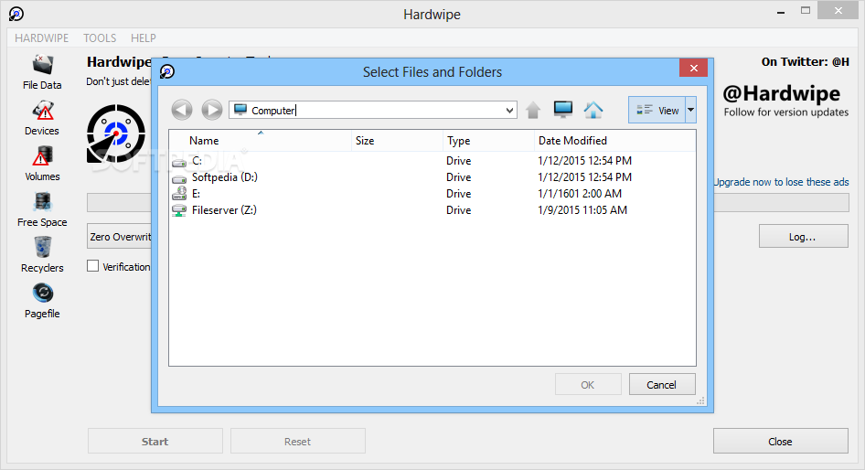The width and height of the screenshot is (865, 470).
Task: Click the Hardwipe app logo in title bar
Action: 16,14
